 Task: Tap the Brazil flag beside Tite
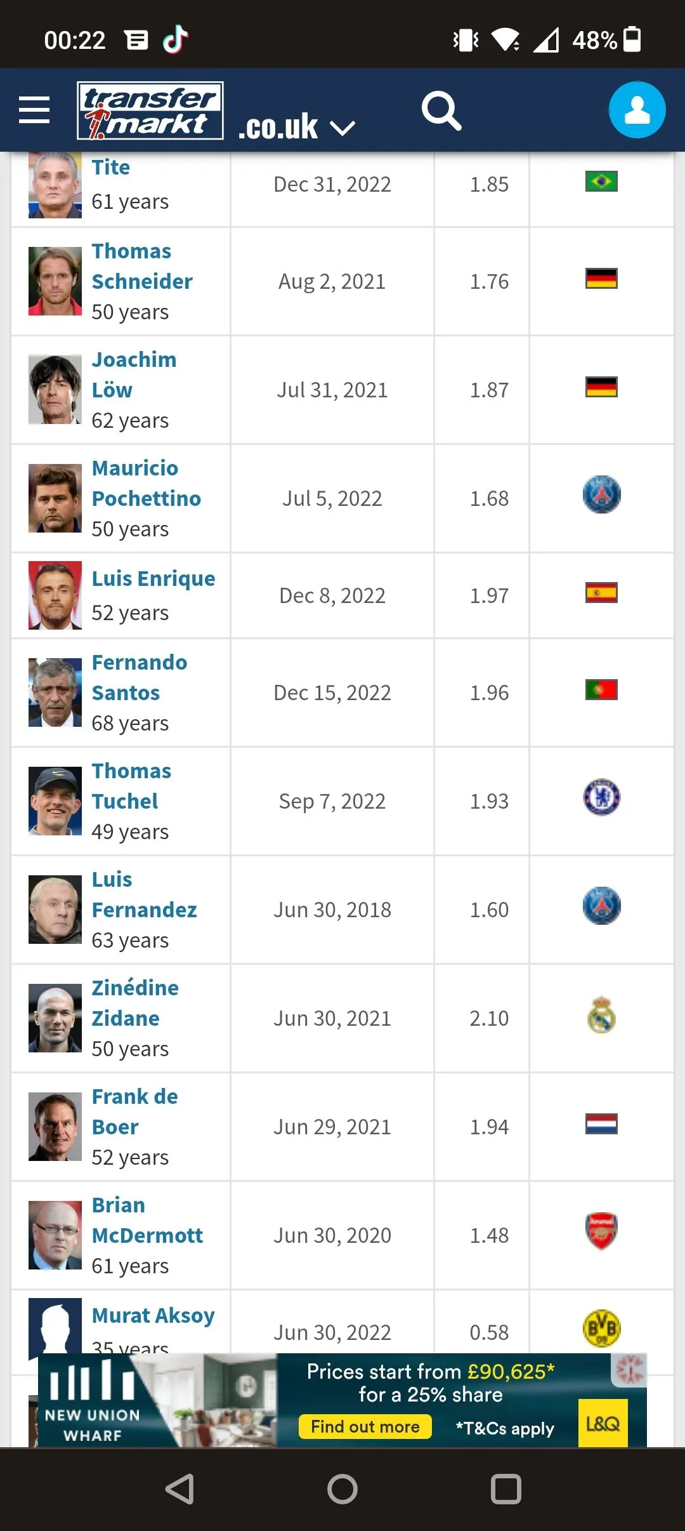(x=601, y=182)
